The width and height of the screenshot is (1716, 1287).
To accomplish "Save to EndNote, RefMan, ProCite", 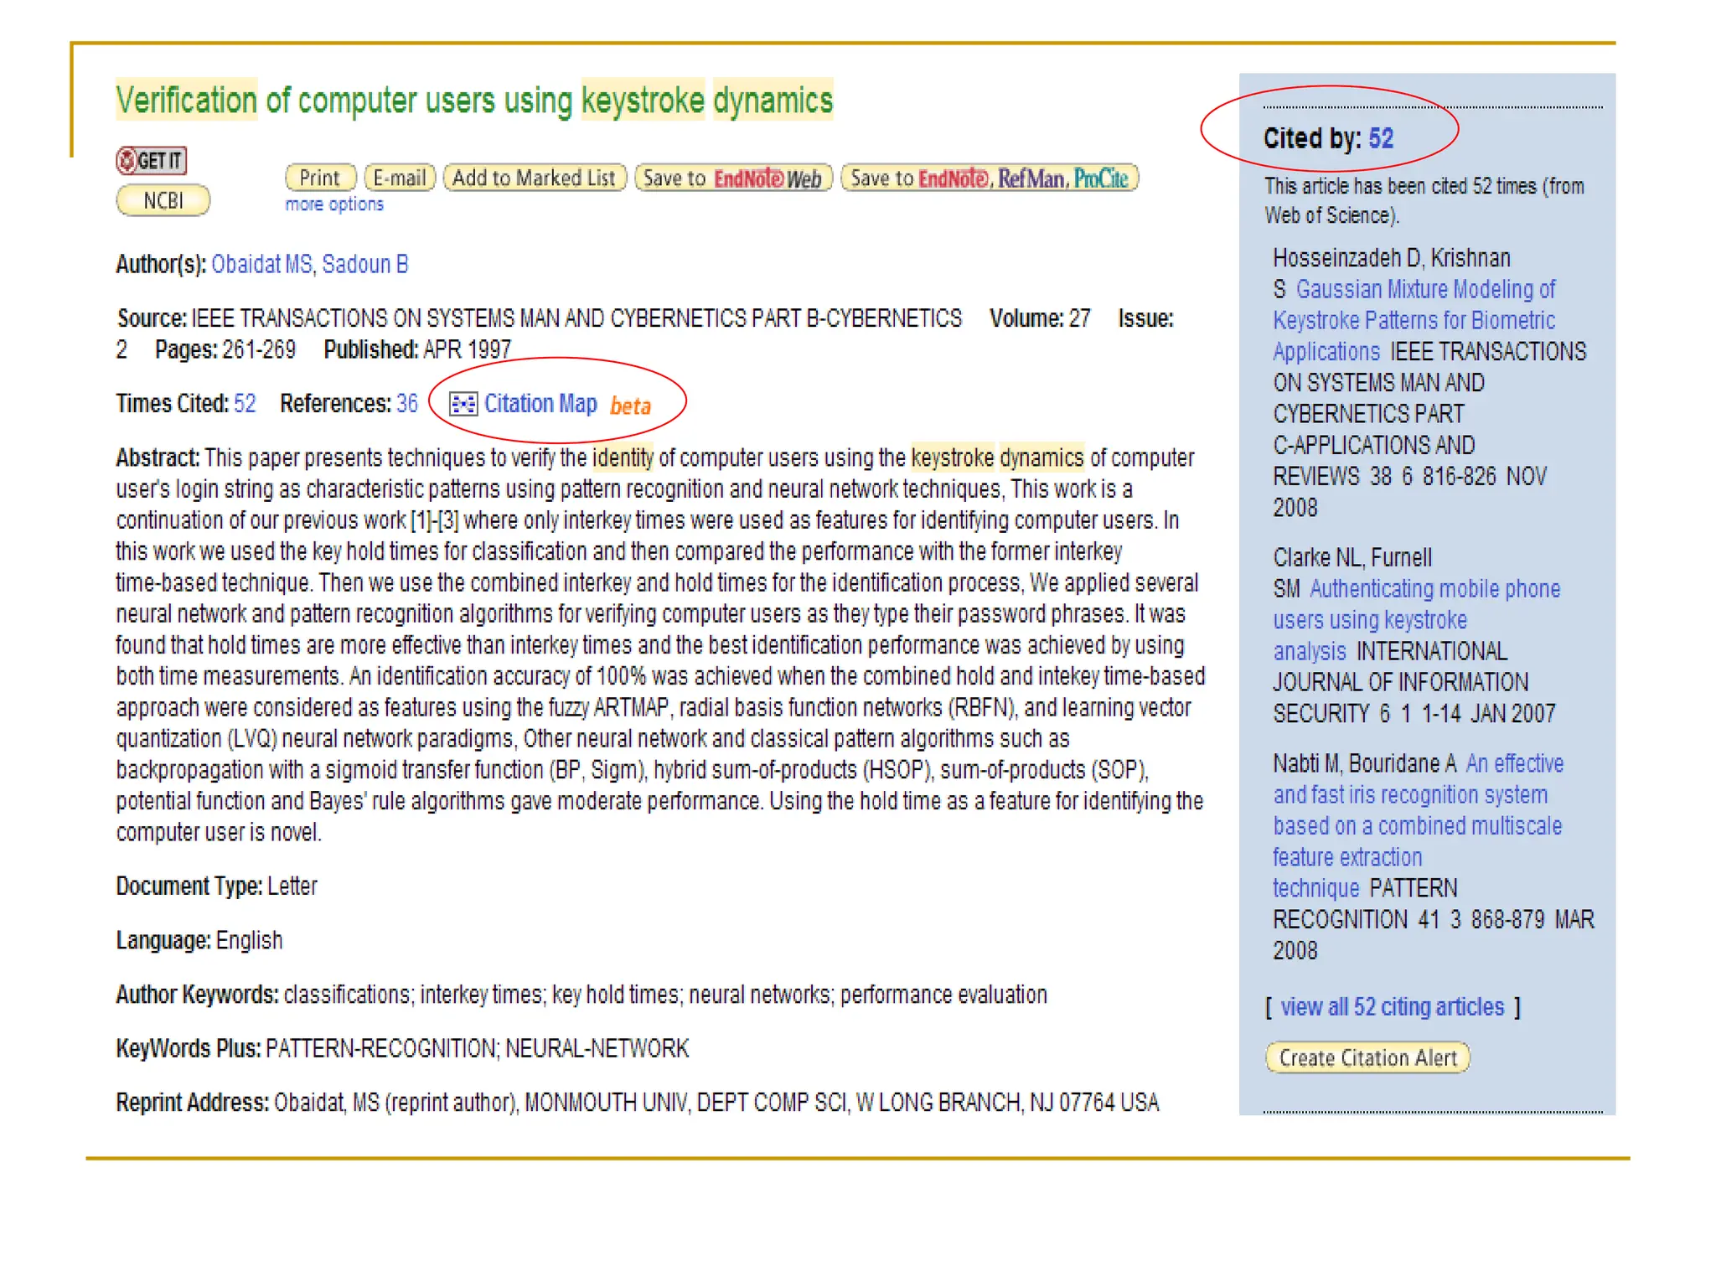I will tap(989, 178).
